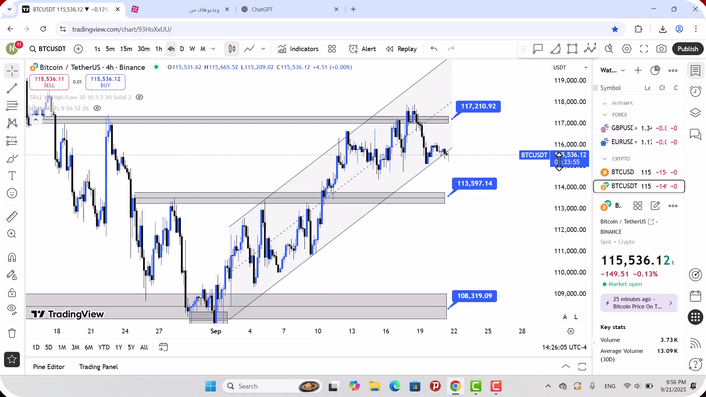Open the Pine Editor tab
Viewport: 706px width, 397px height.
(x=49, y=367)
